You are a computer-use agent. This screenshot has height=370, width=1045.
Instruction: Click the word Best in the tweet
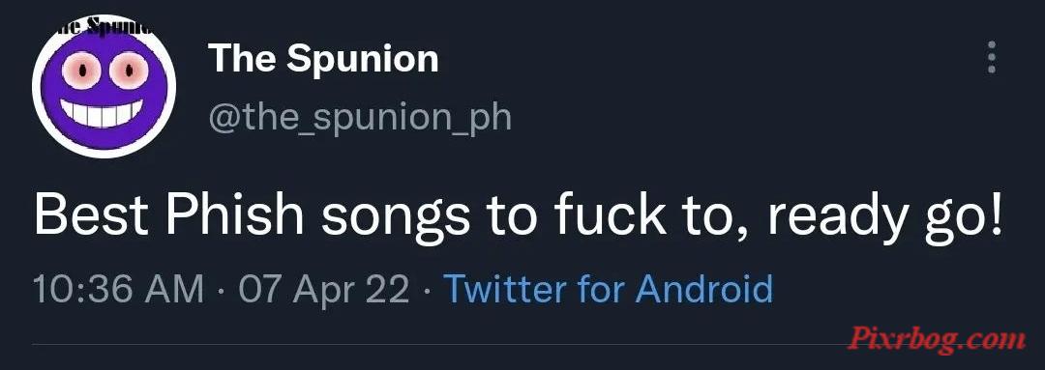(93, 215)
